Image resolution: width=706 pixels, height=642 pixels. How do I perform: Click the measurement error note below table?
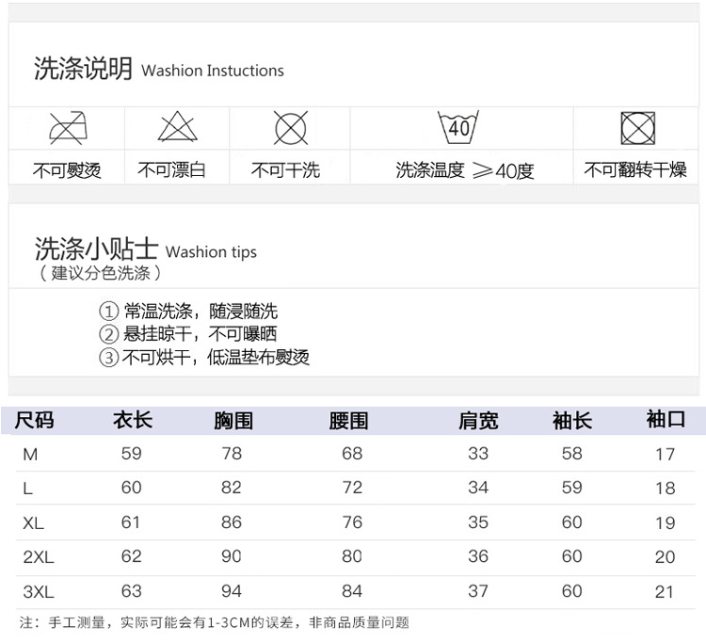(x=215, y=622)
